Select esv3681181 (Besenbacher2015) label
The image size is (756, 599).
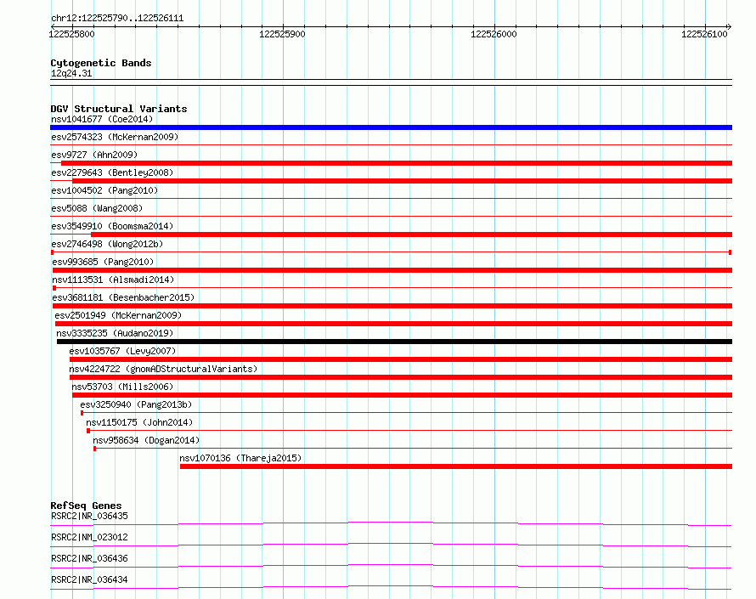pos(123,297)
